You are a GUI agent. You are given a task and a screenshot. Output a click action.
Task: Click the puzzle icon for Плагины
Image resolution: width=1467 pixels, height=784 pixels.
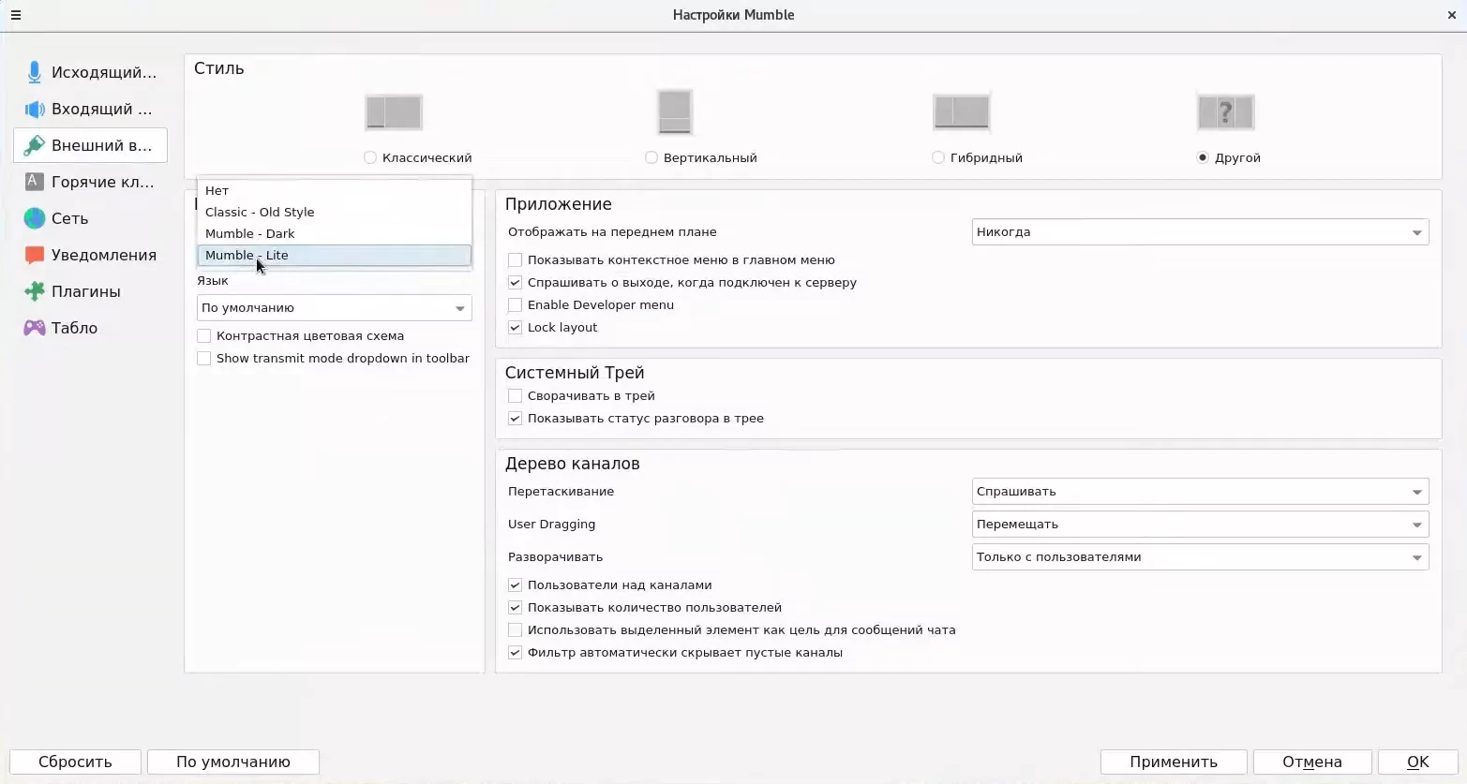tap(35, 291)
